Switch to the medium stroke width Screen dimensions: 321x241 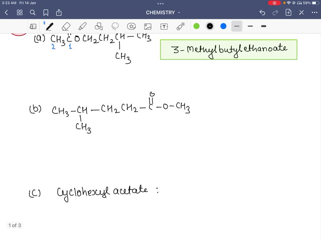tap(250, 26)
